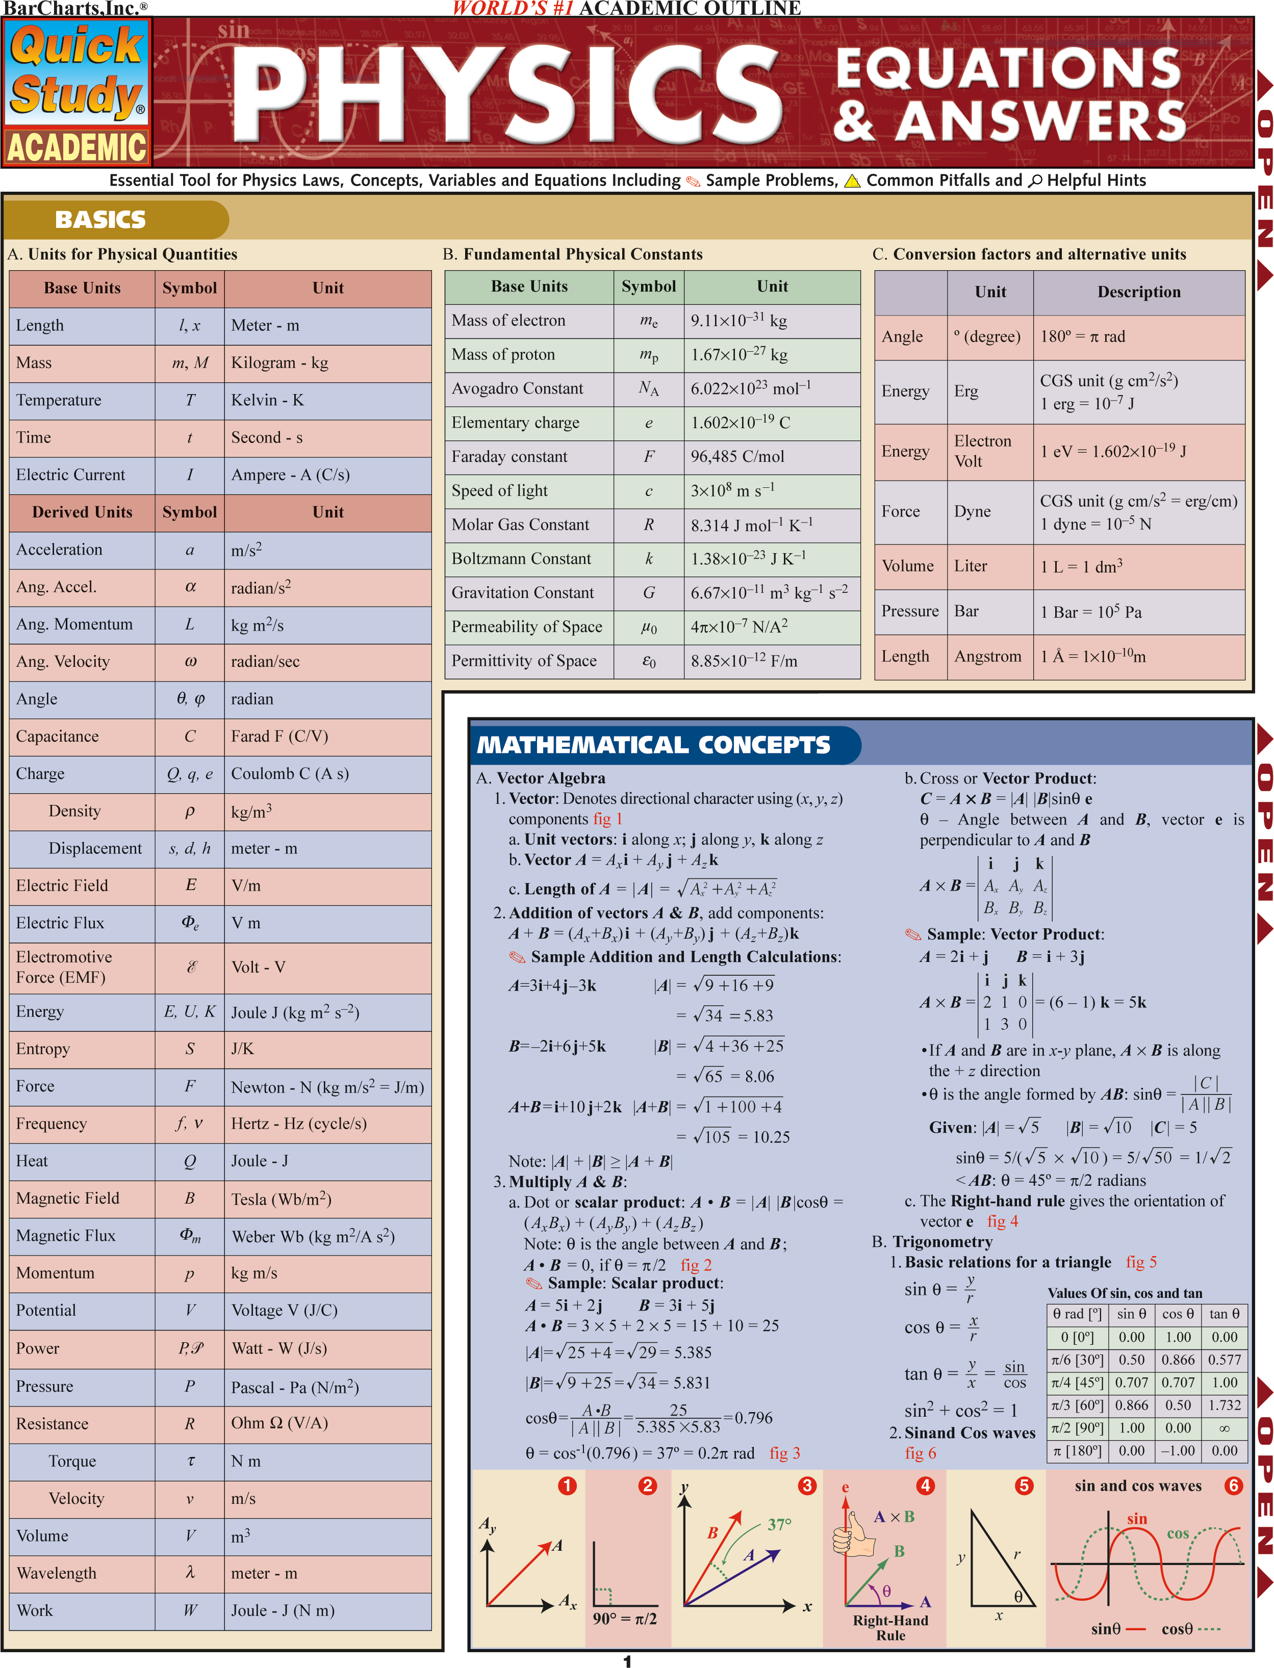Screen dimensions: 1274x1668
Task: Select the red figure badge numbered 3
Action: tap(807, 1485)
